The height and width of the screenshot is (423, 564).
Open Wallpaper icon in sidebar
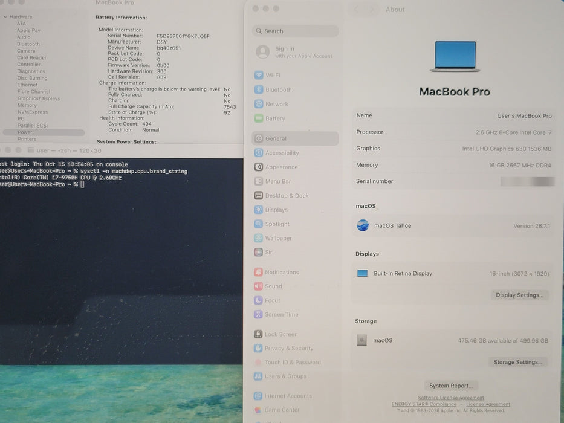[x=259, y=237]
